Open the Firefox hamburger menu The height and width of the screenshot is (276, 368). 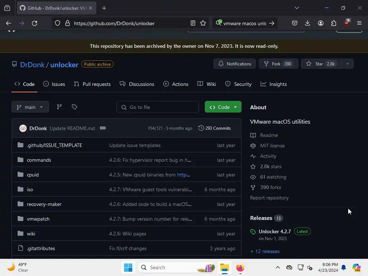(359, 23)
